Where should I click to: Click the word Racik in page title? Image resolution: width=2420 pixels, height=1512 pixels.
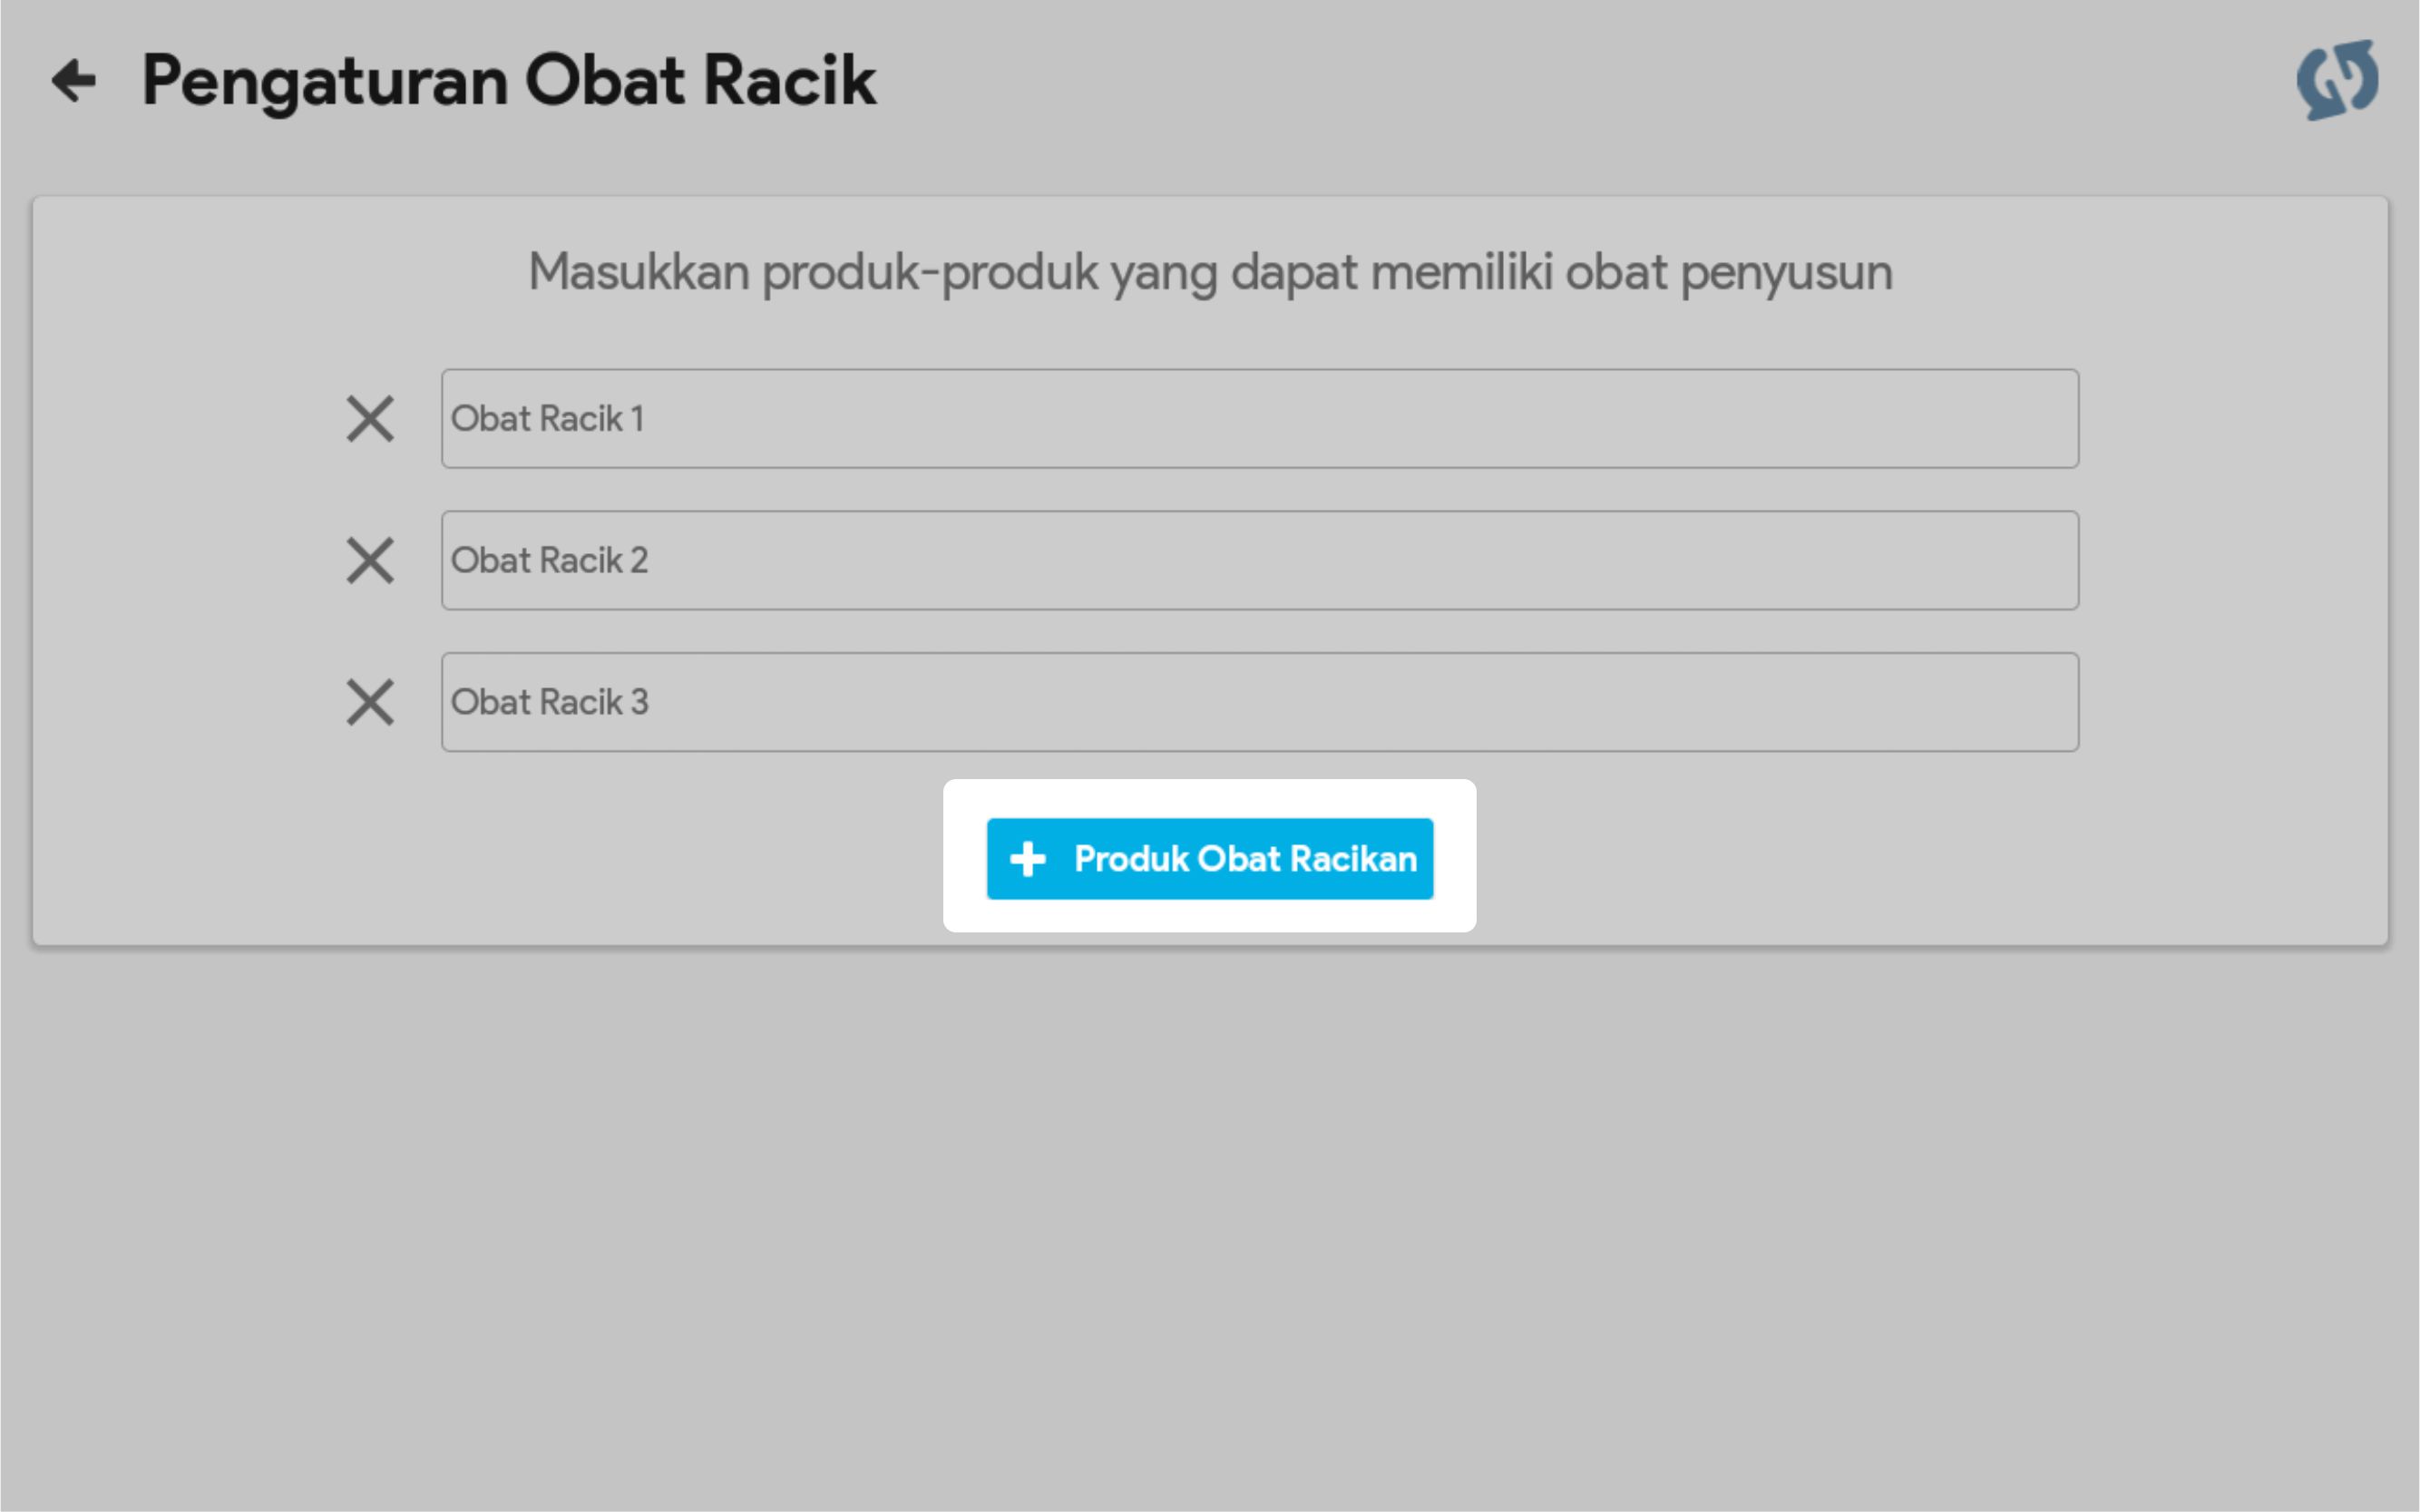coord(789,81)
